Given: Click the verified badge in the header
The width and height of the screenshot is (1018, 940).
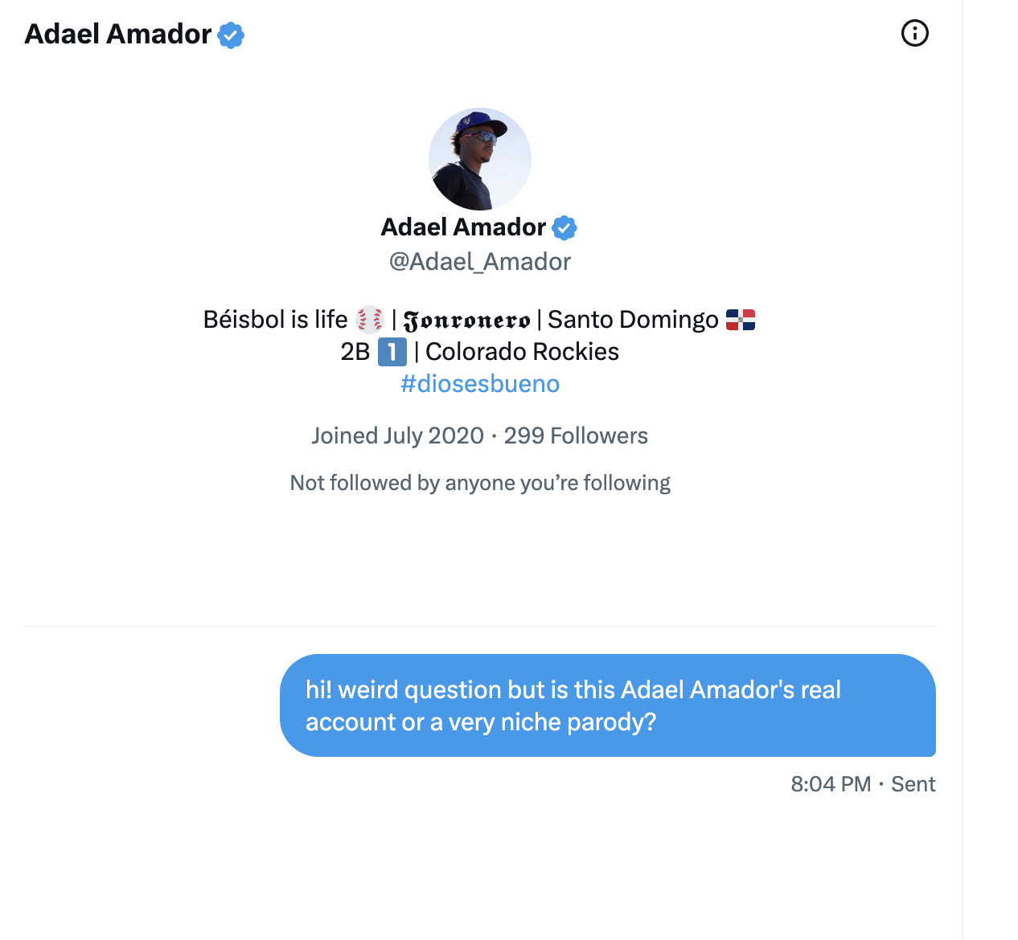Looking at the screenshot, I should pyautogui.click(x=231, y=35).
